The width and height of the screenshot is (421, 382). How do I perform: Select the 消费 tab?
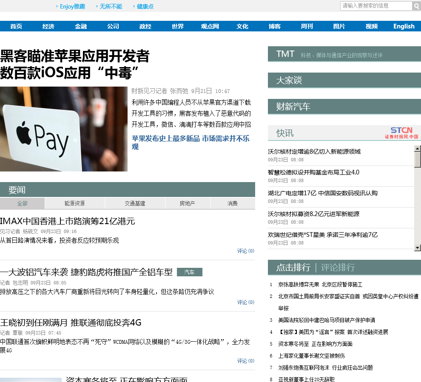232,203
